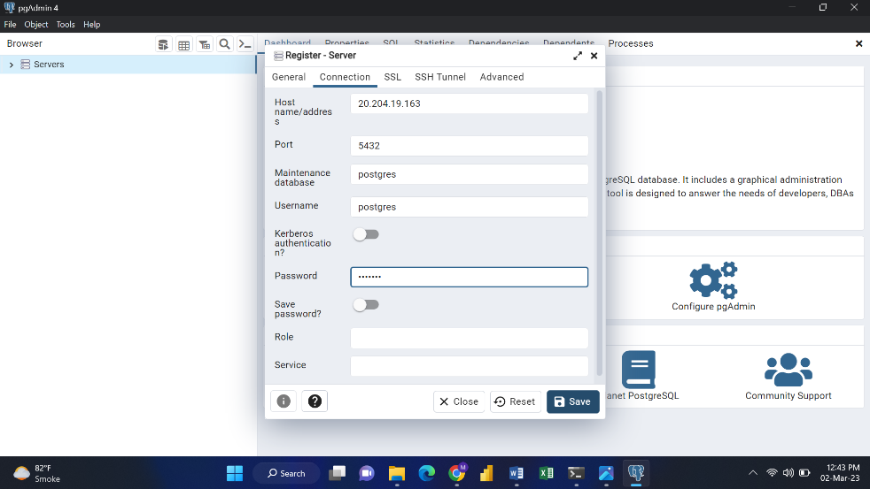
Task: Open the Planet PostgreSQL book icon
Action: coord(638,370)
